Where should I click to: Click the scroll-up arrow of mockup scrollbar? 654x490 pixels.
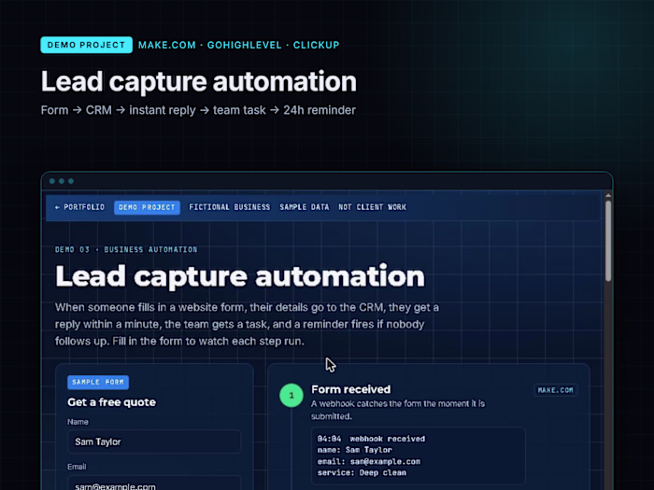click(x=608, y=195)
